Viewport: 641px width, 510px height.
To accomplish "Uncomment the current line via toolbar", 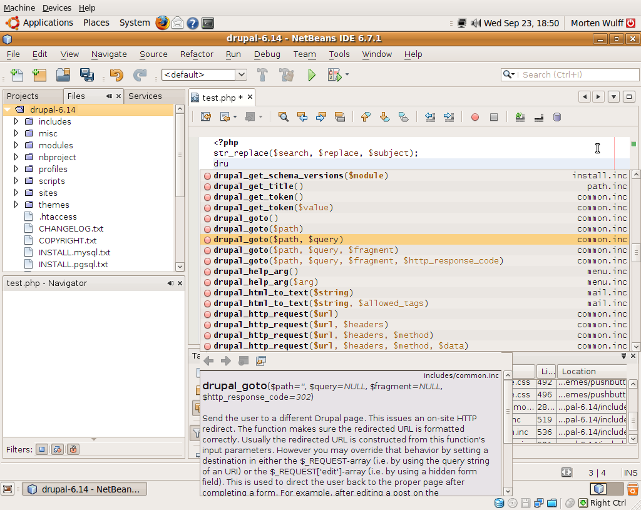I will (x=539, y=117).
